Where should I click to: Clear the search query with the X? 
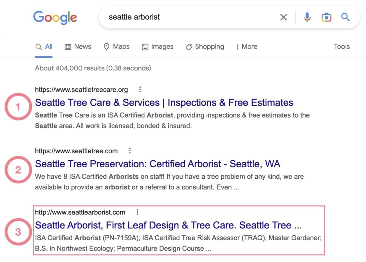coord(283,17)
